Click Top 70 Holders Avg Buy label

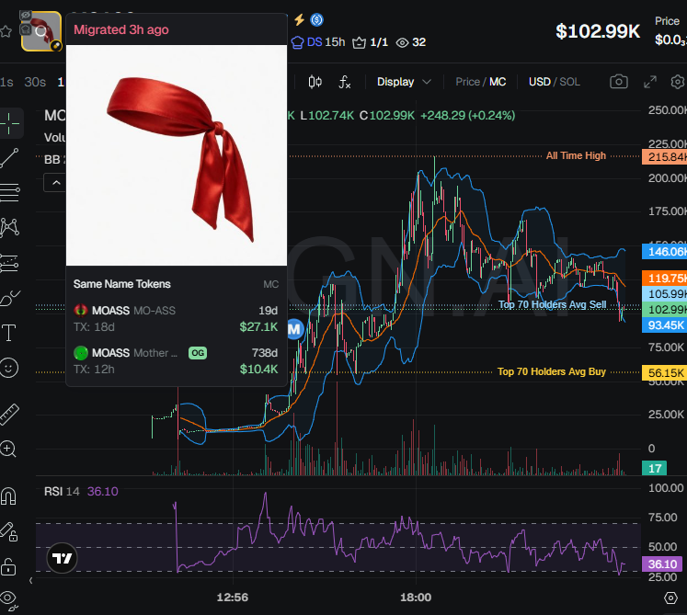(x=552, y=372)
